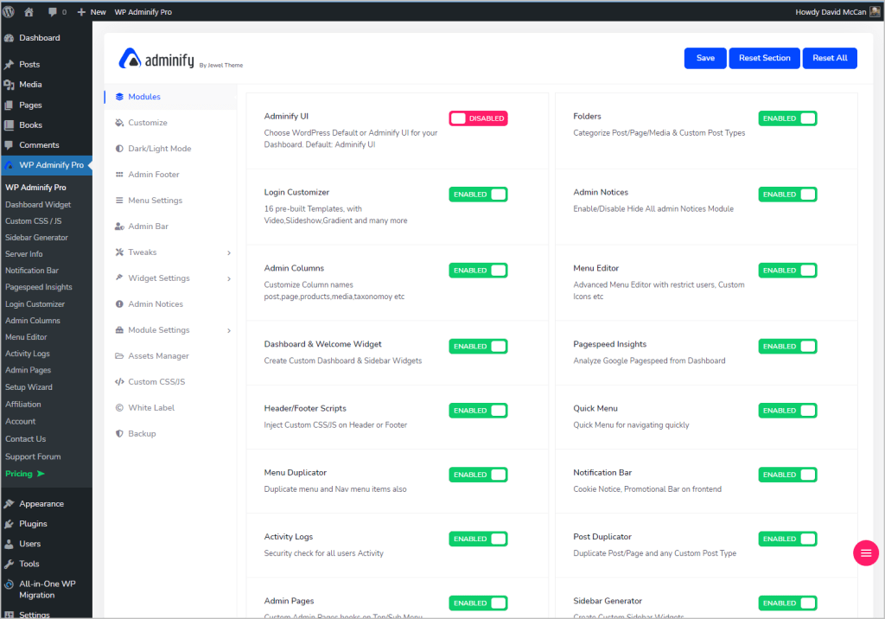This screenshot has width=885, height=619.
Task: Open the Setup Wizard submenu link
Action: [x=29, y=387]
